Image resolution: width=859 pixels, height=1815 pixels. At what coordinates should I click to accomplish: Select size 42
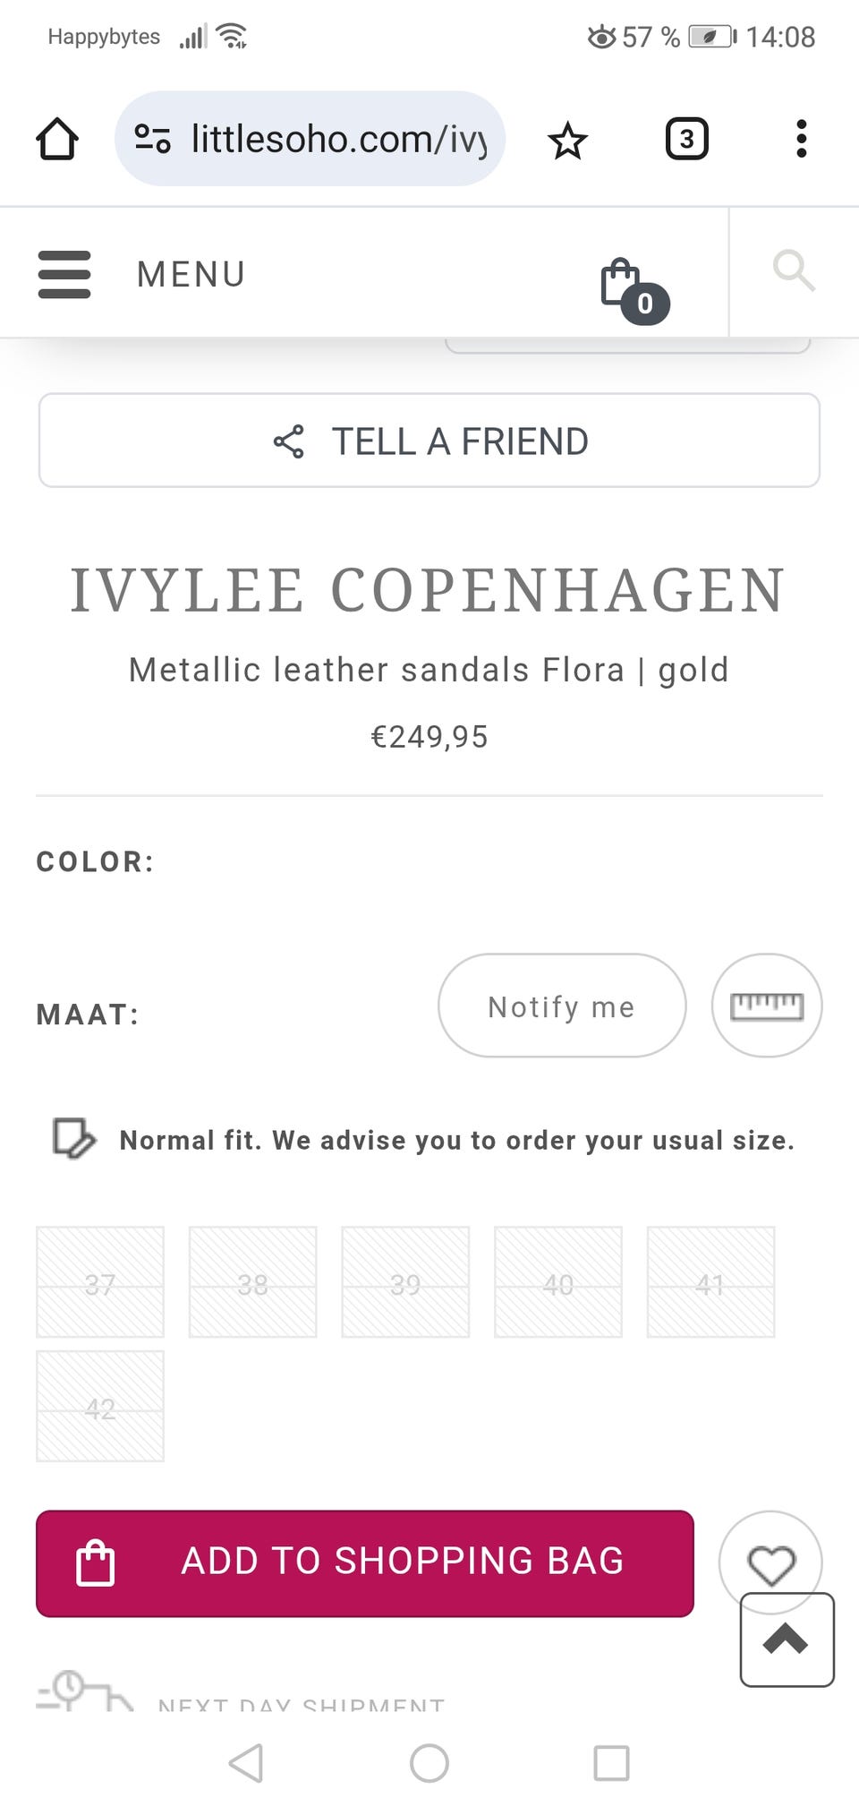coord(100,1407)
